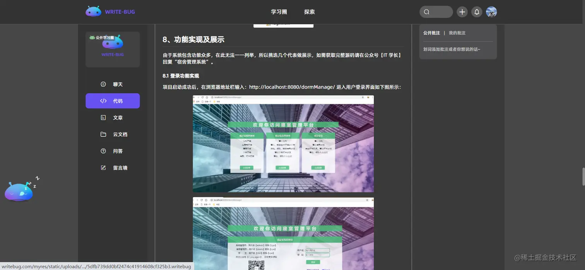Click the plus create button
This screenshot has width=585, height=270.
point(462,12)
